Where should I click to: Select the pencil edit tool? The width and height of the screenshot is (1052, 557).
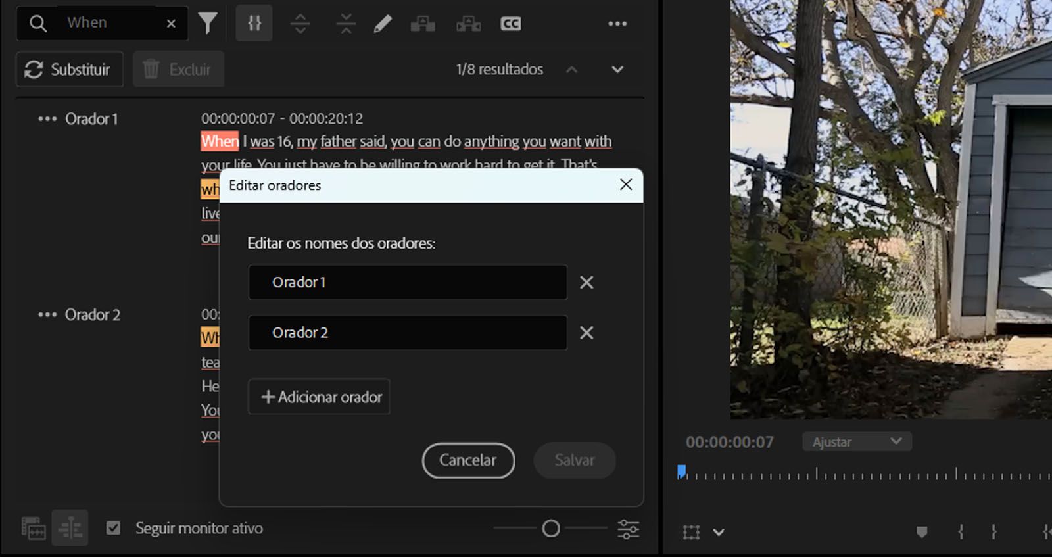(x=383, y=24)
